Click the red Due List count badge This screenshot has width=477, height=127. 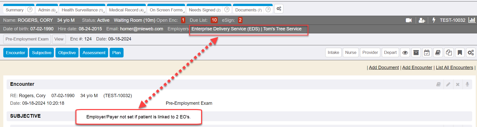(214, 20)
